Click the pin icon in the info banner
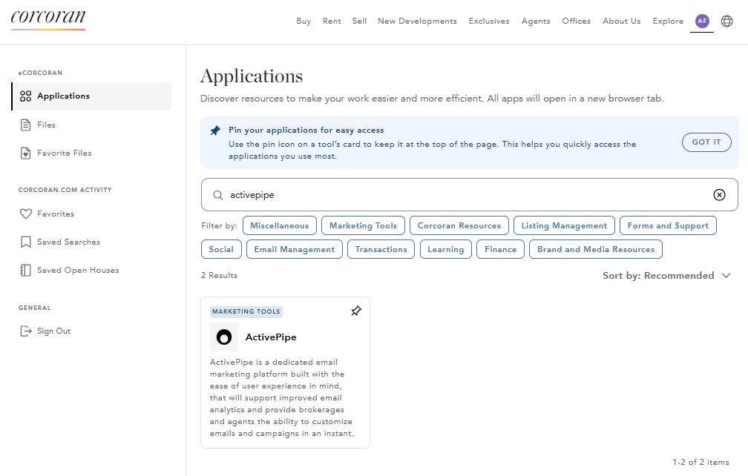This screenshot has width=748, height=476. 216,130
